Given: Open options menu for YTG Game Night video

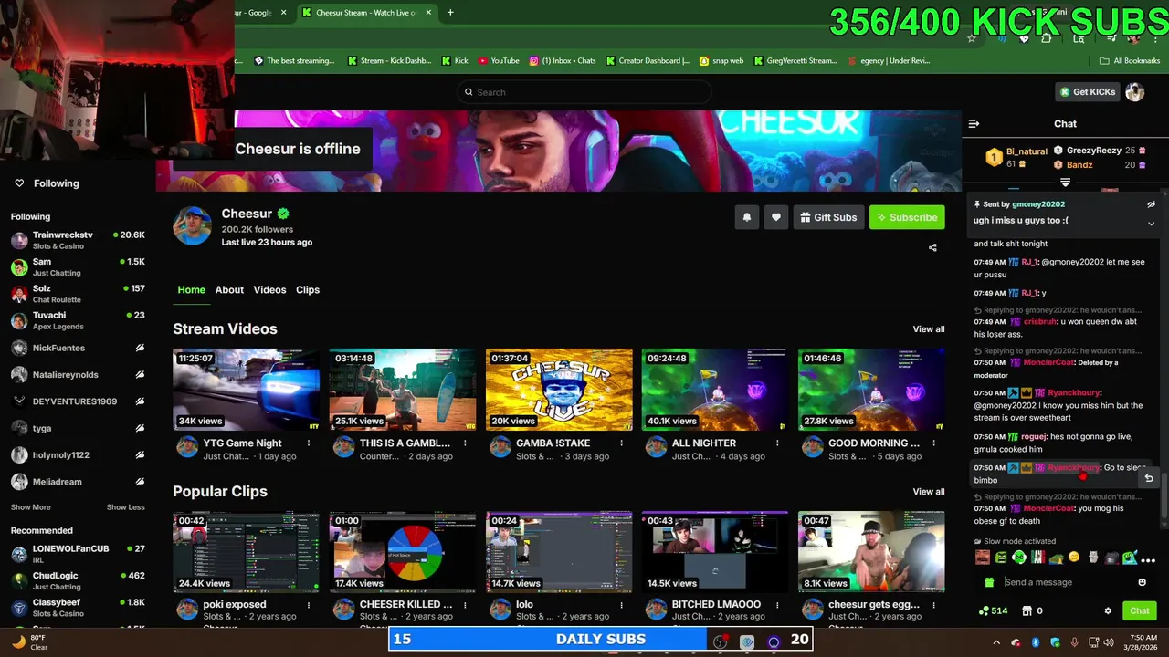Looking at the screenshot, I should pyautogui.click(x=309, y=443).
